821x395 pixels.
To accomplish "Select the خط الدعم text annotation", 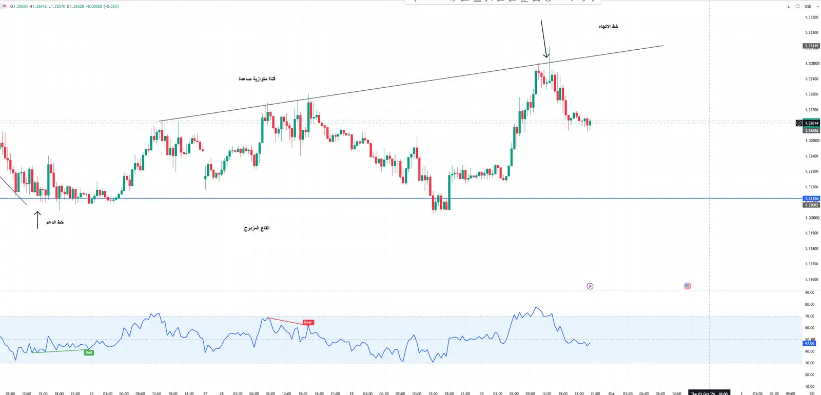I will coord(55,222).
